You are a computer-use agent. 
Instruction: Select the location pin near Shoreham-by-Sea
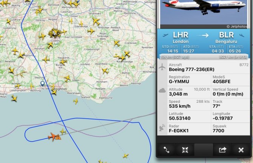pos(42,84)
